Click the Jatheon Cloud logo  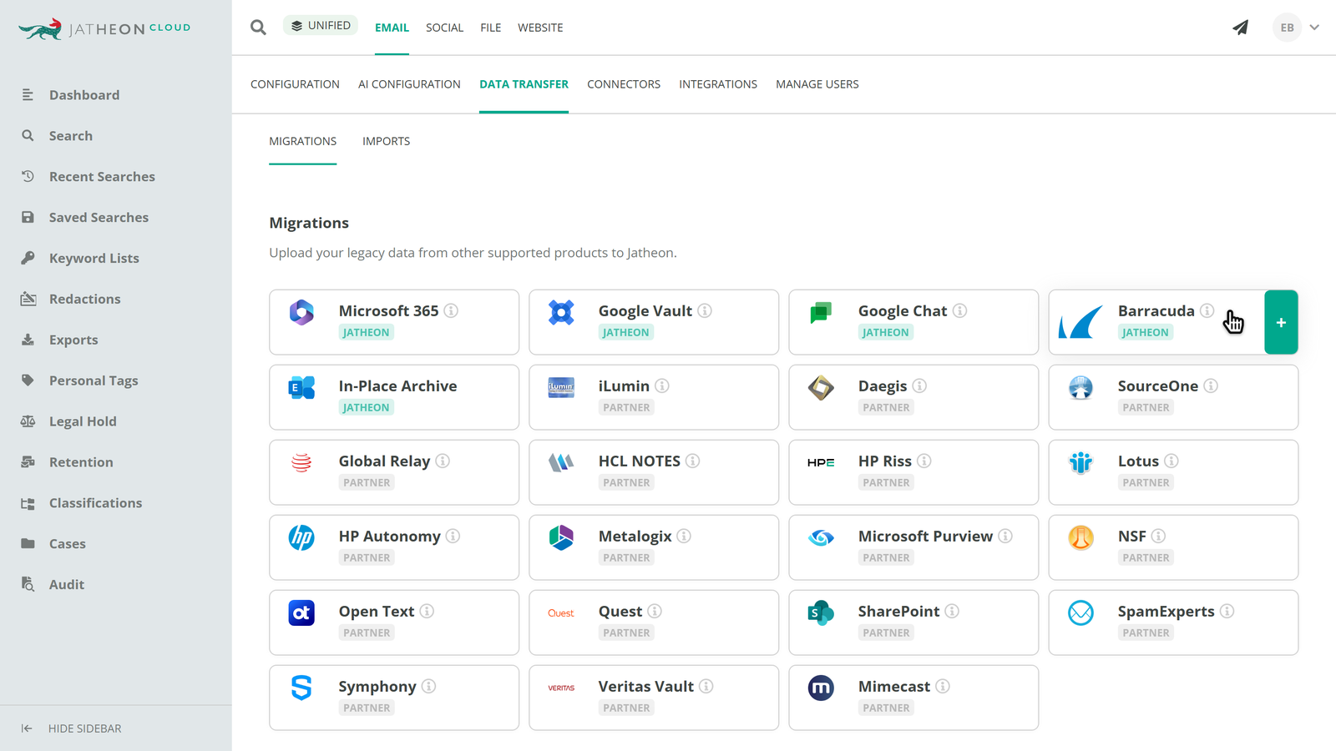coord(104,28)
